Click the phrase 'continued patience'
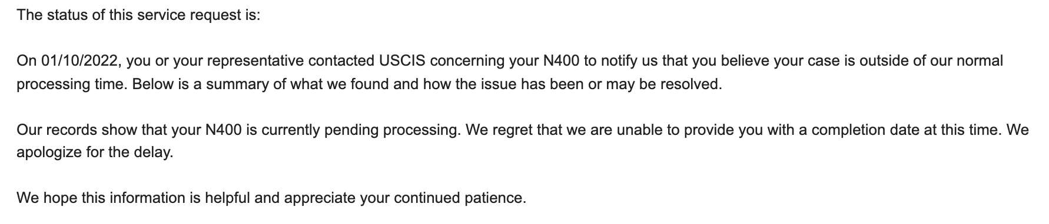The height and width of the screenshot is (224, 1049). [x=459, y=198]
